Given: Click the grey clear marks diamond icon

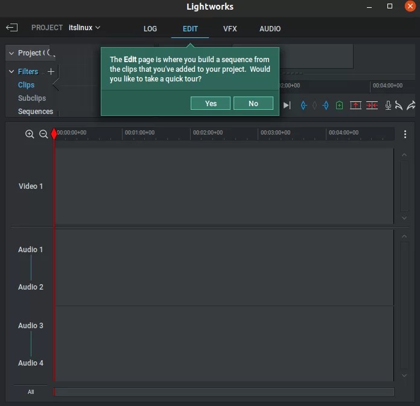Looking at the screenshot, I should [314, 105].
